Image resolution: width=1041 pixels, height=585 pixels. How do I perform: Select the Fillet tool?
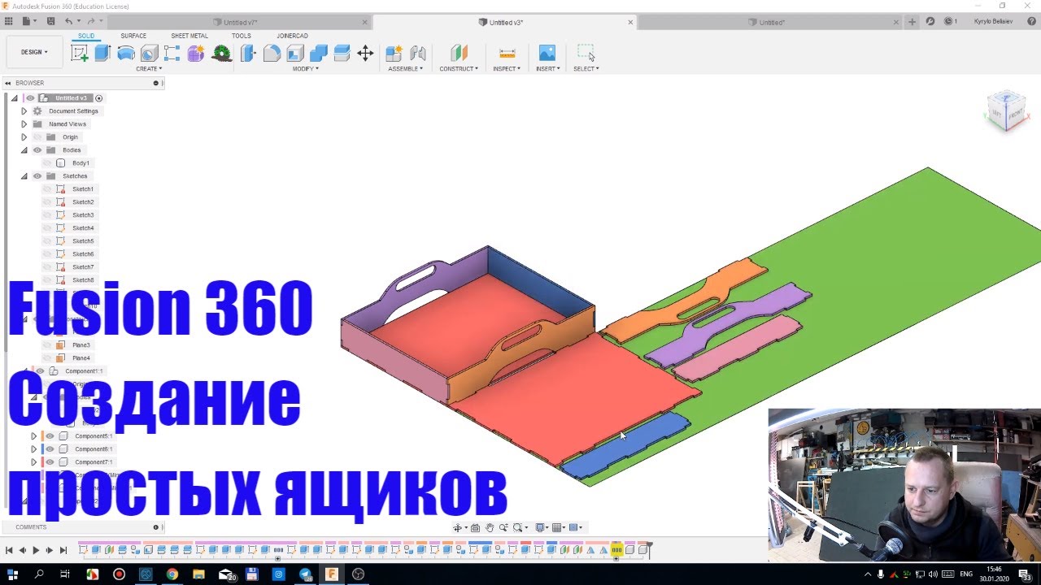pos(272,54)
